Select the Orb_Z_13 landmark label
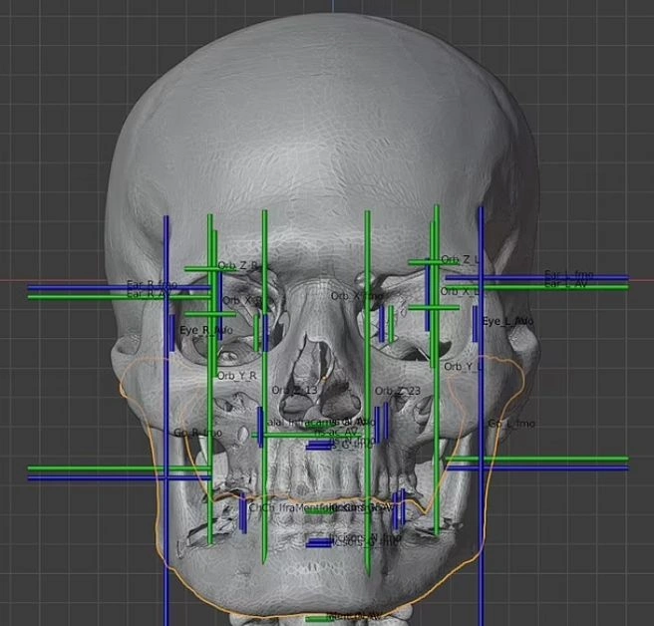This screenshot has width=654, height=626. (x=296, y=390)
